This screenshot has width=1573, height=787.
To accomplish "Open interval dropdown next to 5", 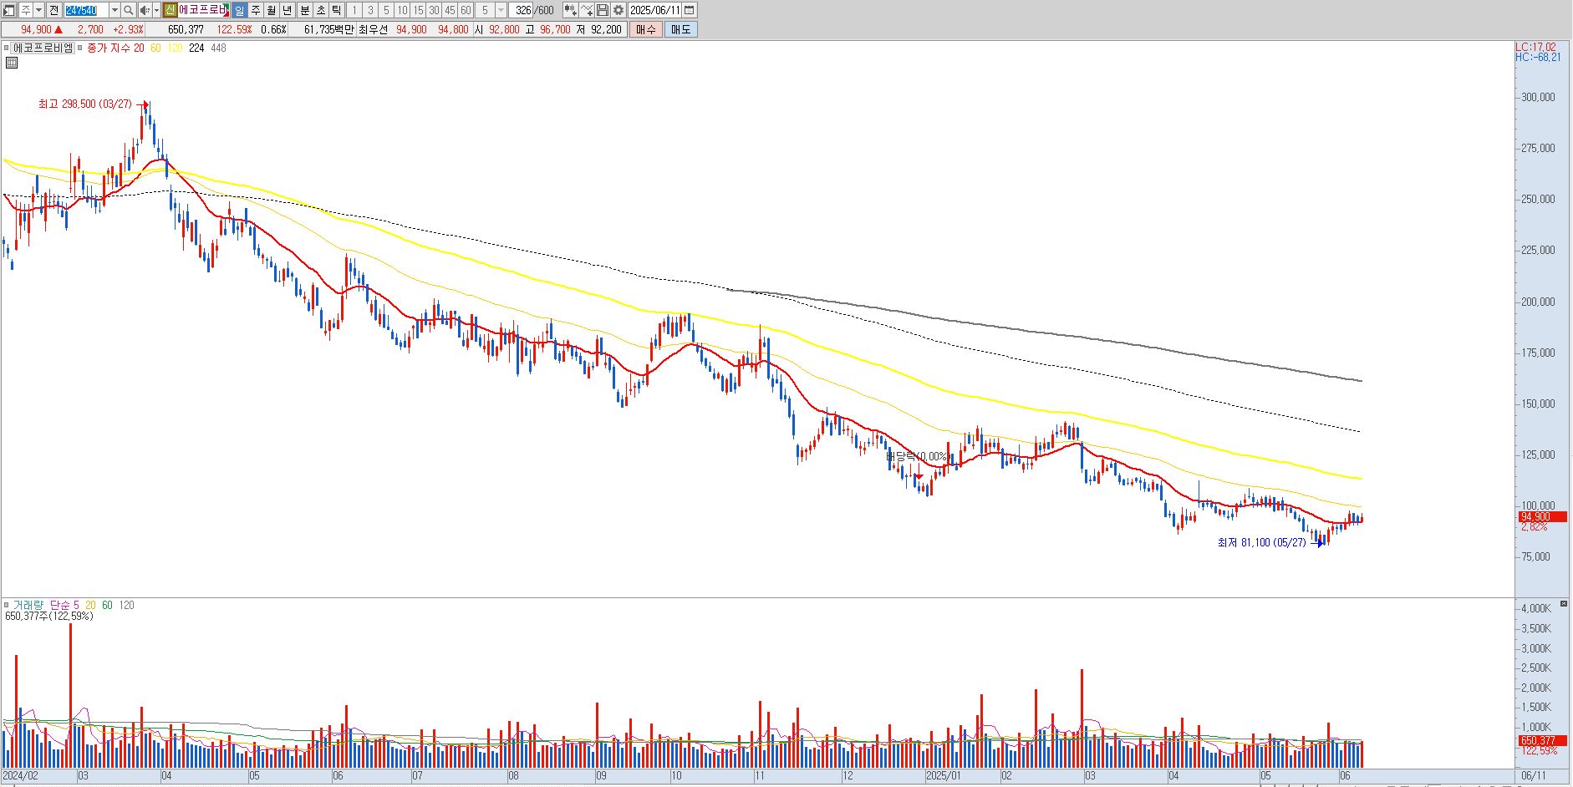I will [501, 10].
